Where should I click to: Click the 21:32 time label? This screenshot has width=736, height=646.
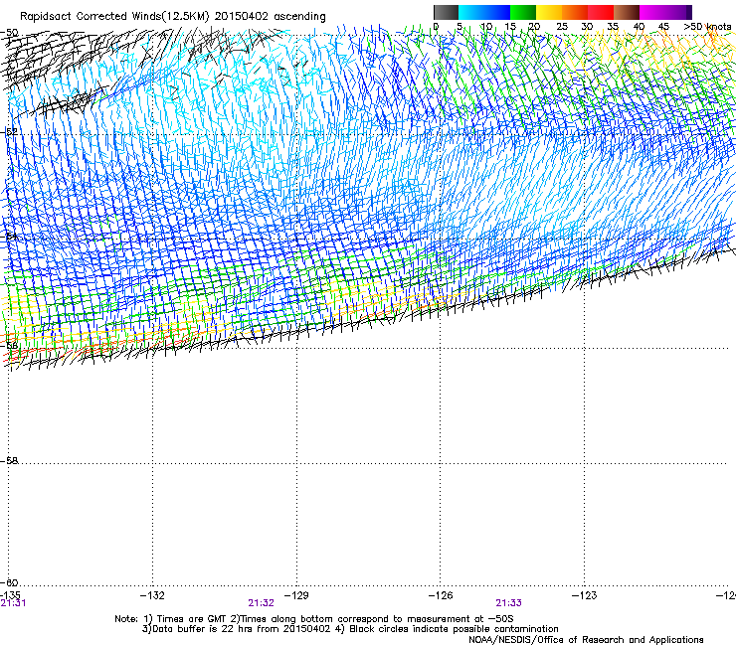[261, 603]
